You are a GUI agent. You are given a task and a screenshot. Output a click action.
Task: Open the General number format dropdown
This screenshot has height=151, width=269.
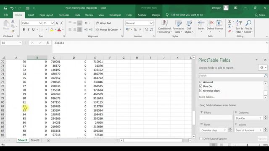(151, 23)
